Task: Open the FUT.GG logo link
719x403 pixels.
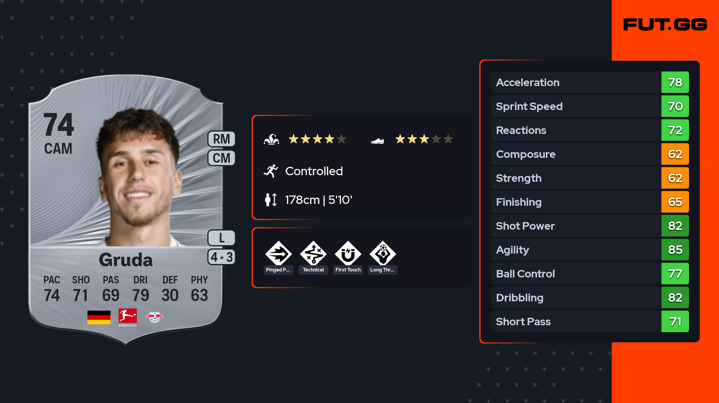Action: 665,25
